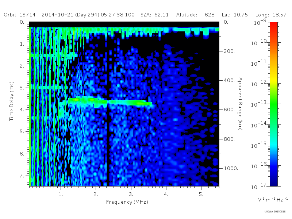The image size is (292, 219).
Task: Click the 'Frequency (MHz)' axis label
Action: [127, 202]
